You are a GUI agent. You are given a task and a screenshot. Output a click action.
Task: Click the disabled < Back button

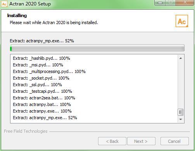(112, 141)
